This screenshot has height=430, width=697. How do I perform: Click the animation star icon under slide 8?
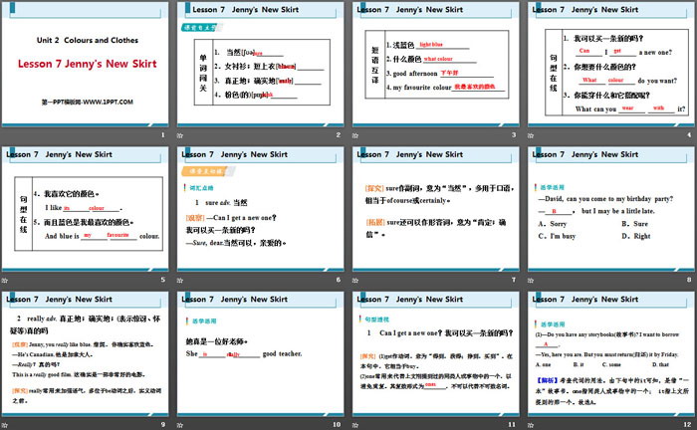pyautogui.click(x=531, y=281)
